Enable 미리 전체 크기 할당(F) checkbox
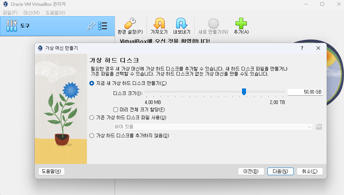Screen dimensions: 344x195 pyautogui.click(x=116, y=109)
